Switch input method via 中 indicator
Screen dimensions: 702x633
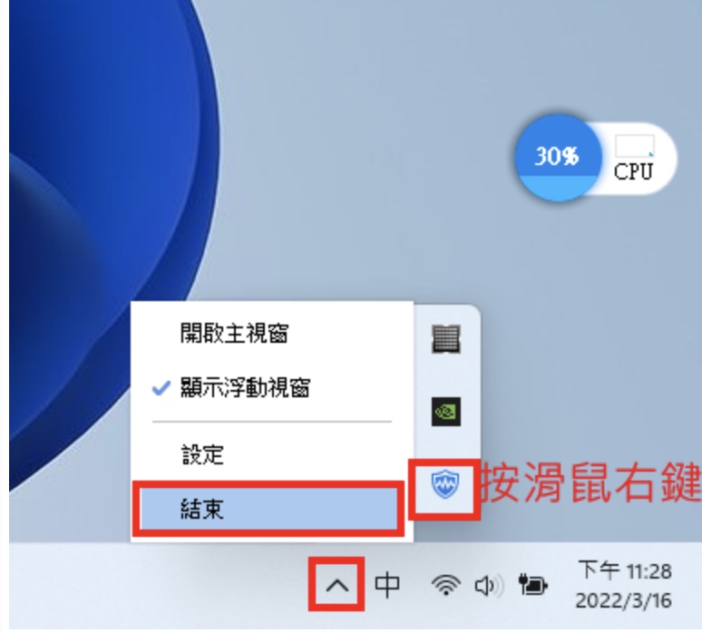(387, 585)
